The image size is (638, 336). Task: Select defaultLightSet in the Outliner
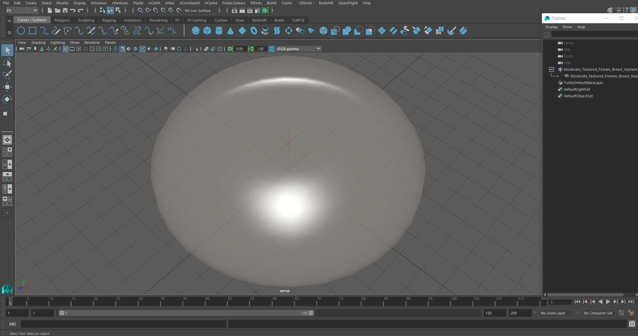577,89
